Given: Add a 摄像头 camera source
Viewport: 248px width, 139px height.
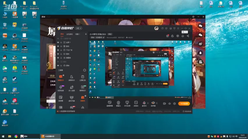Looking at the screenshot, I should coord(118,104).
